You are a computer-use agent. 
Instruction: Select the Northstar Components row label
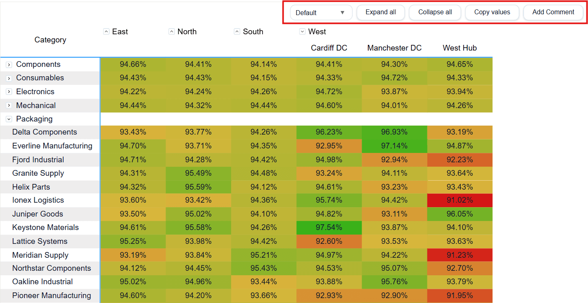coord(51,268)
